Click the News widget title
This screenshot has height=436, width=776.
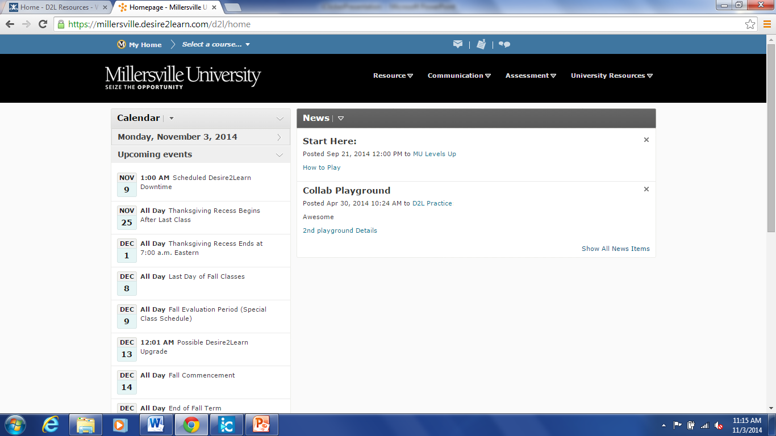316,118
